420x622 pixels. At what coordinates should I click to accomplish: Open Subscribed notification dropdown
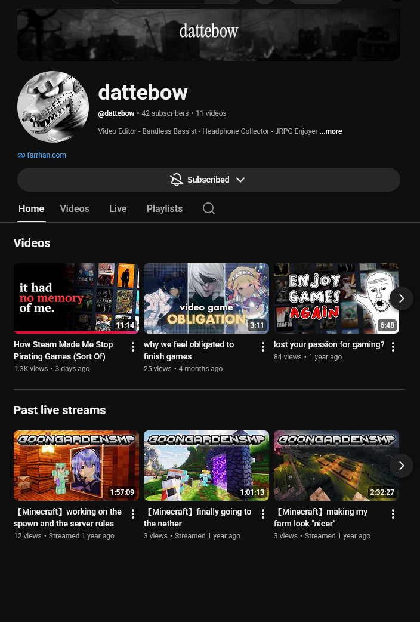pos(209,180)
